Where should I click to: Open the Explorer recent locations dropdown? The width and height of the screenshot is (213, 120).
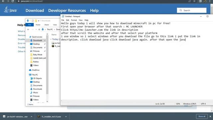[36, 29]
